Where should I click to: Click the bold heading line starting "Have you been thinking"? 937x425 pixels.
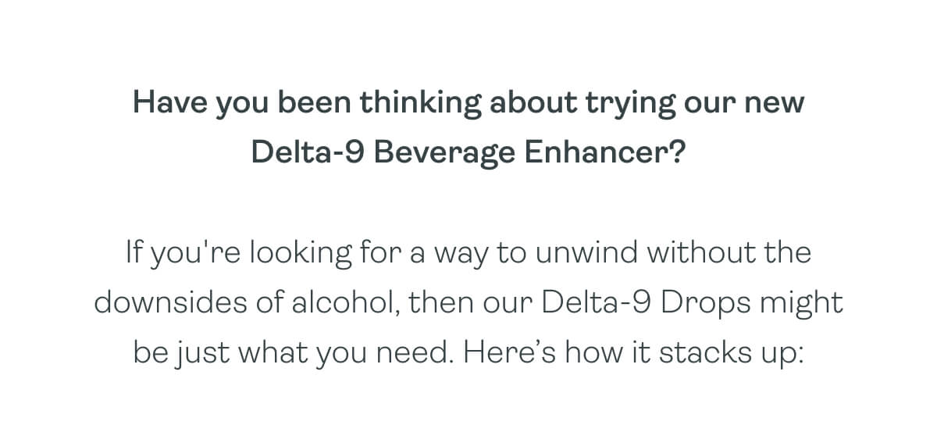point(468,104)
